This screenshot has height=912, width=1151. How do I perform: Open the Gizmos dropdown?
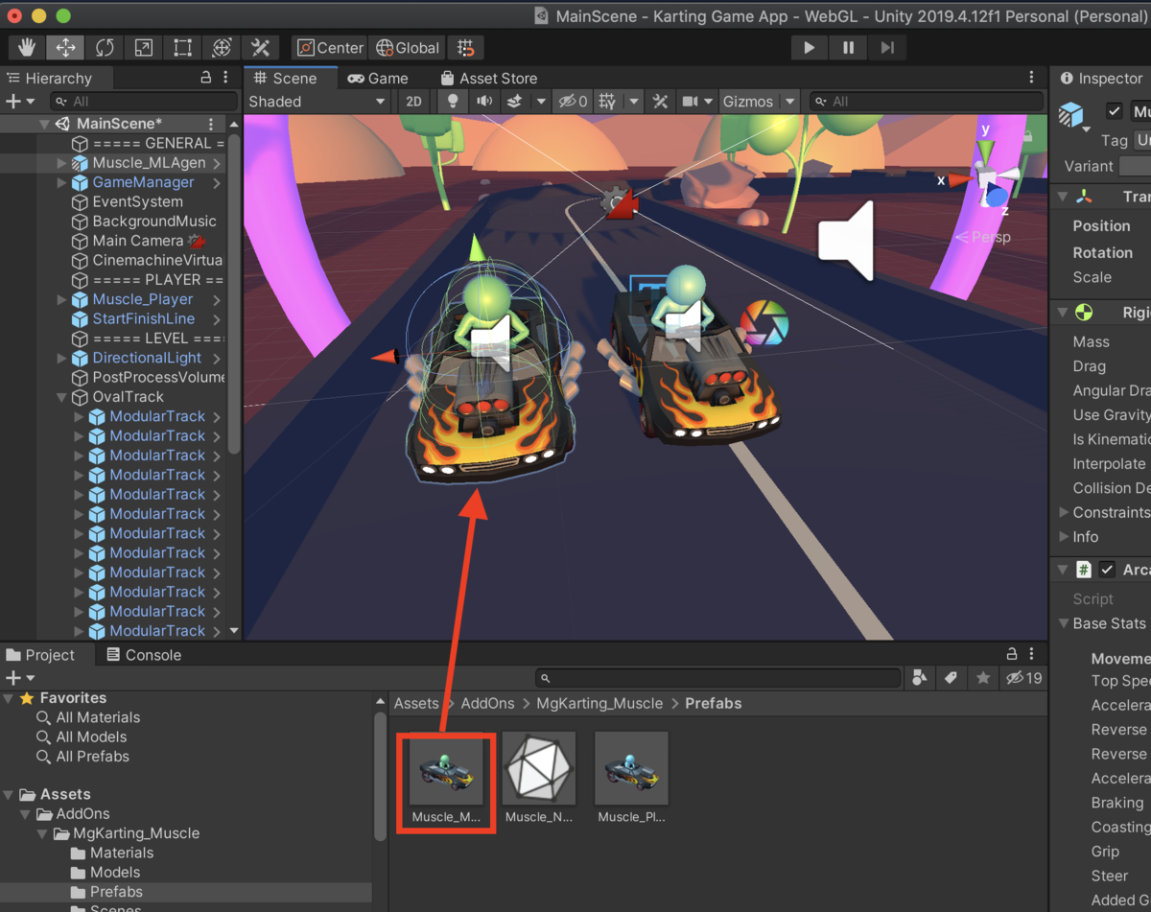759,102
